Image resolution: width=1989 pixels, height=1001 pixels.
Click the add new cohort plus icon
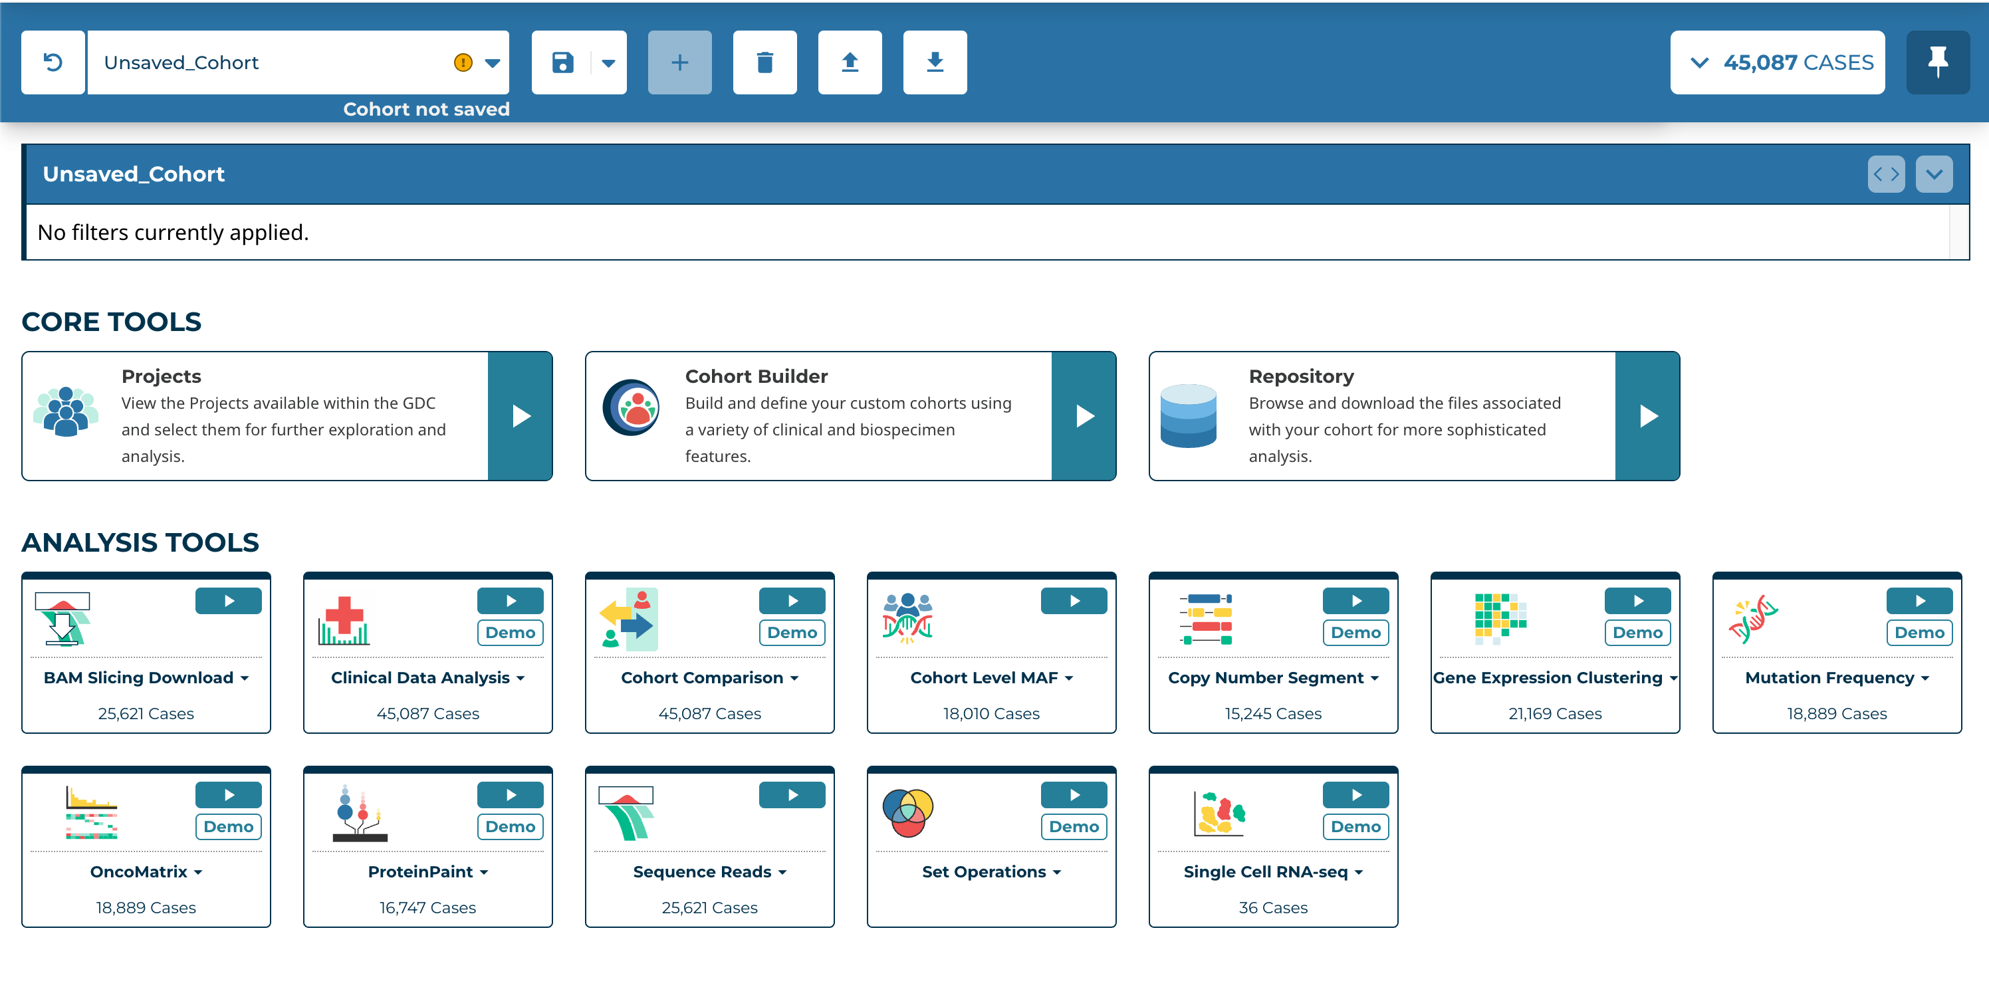coord(679,62)
